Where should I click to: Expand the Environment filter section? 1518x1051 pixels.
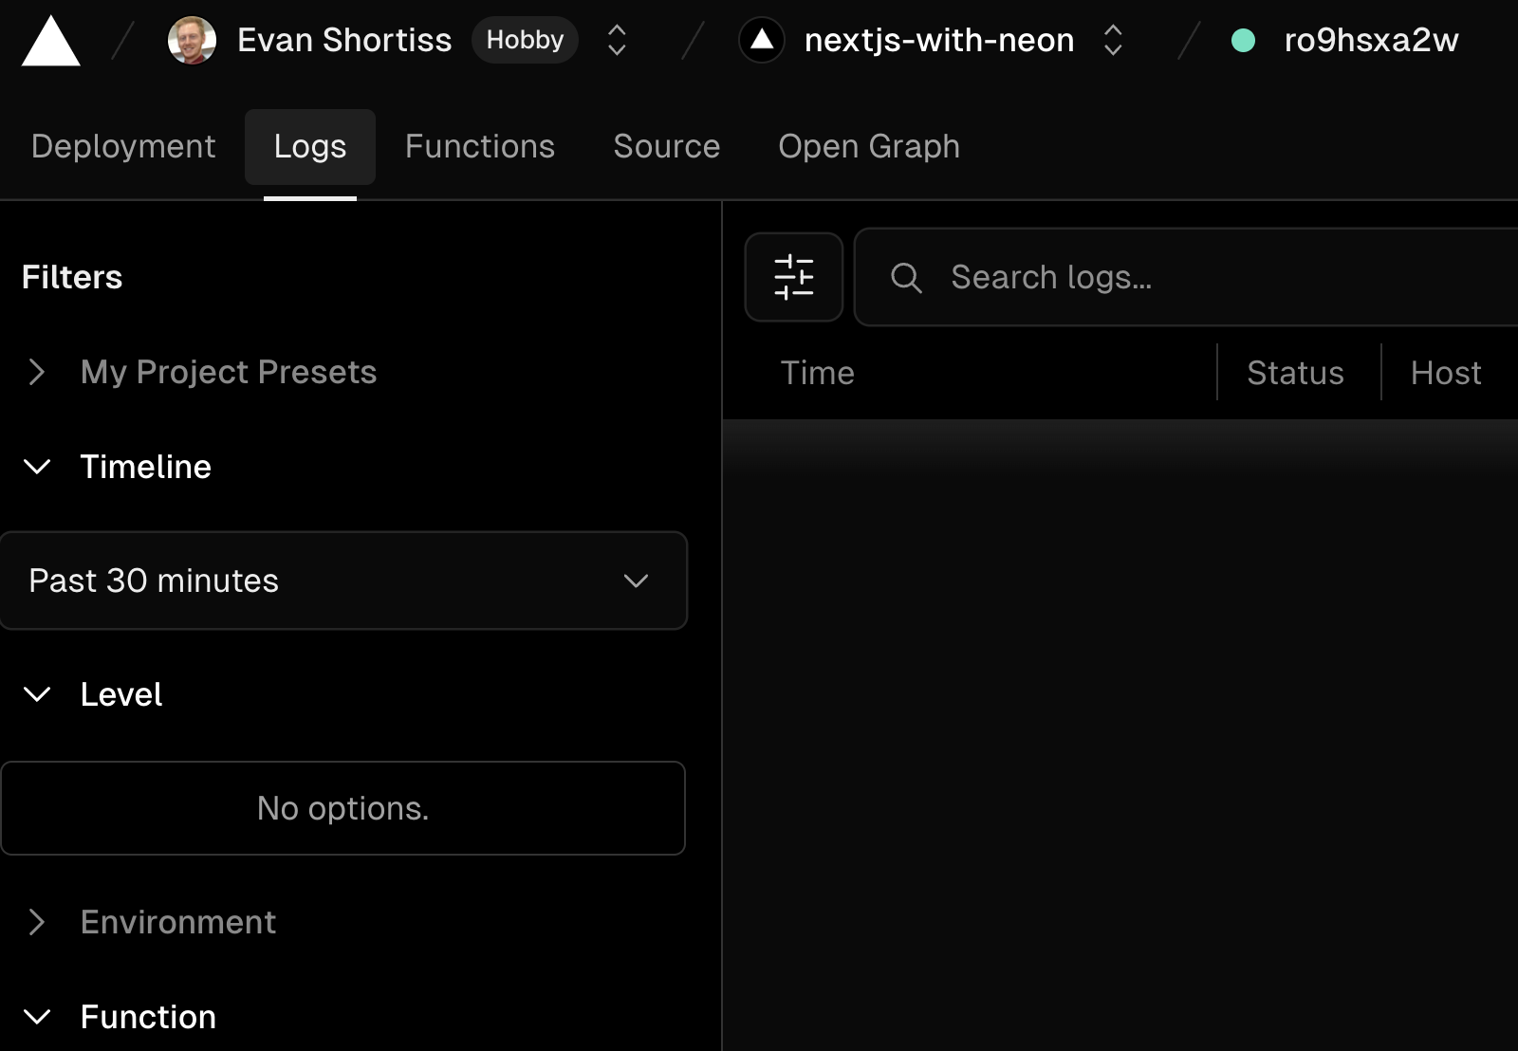(37, 922)
